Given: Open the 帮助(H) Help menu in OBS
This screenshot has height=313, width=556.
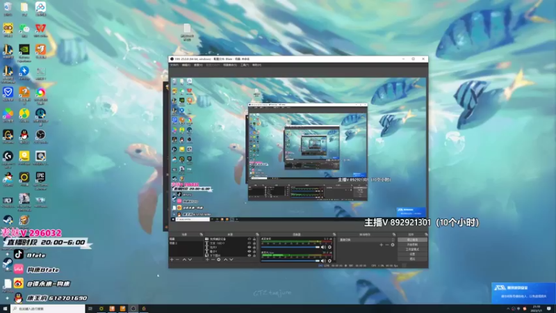Looking at the screenshot, I should [x=256, y=65].
